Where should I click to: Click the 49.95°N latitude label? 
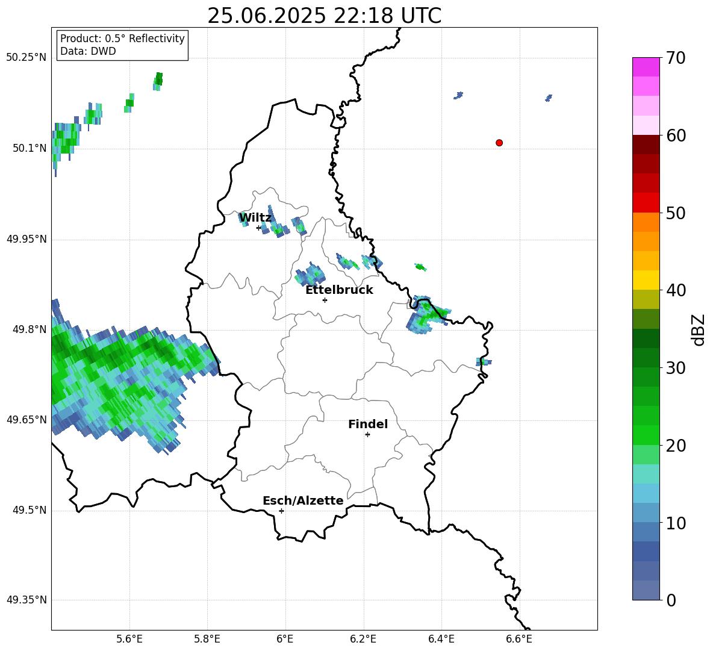(26, 239)
